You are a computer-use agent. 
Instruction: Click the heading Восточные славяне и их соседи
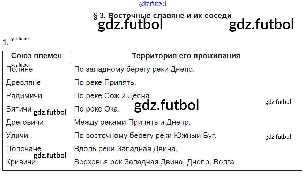click(x=162, y=16)
